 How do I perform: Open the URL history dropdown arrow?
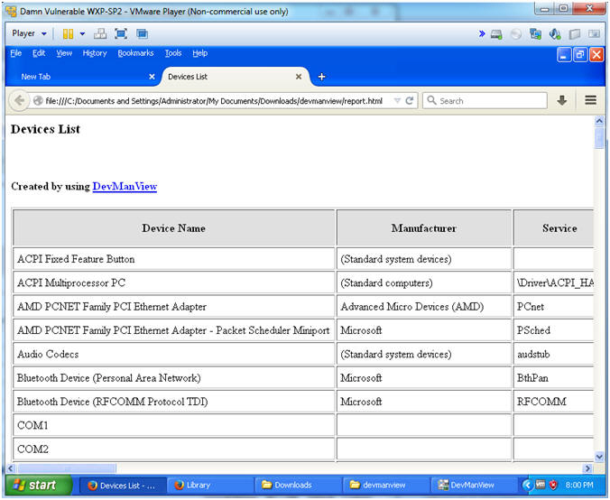397,101
